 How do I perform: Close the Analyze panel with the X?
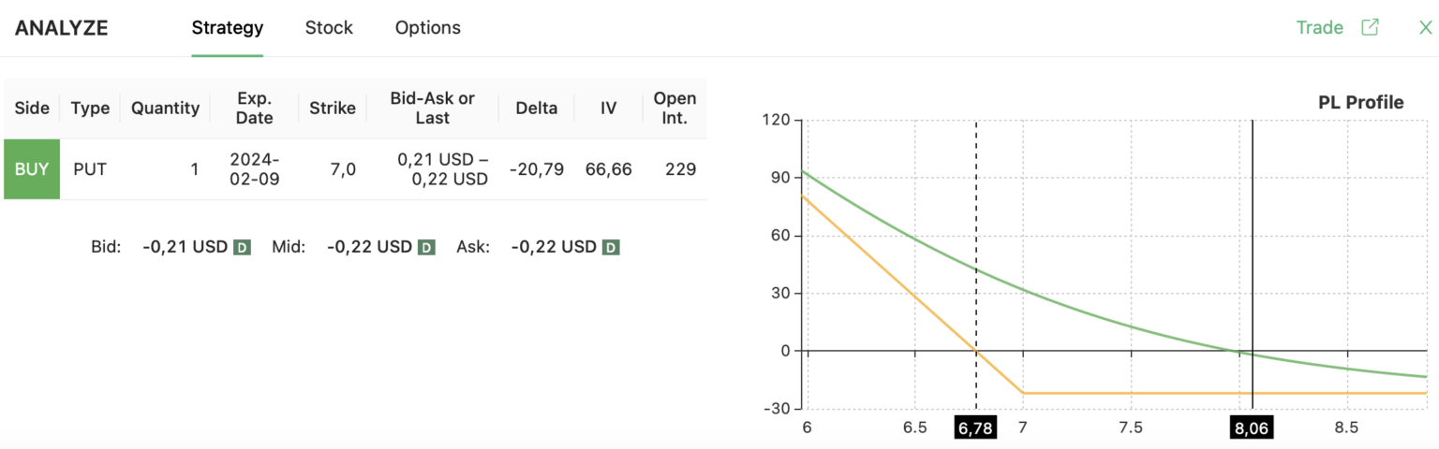point(1425,27)
